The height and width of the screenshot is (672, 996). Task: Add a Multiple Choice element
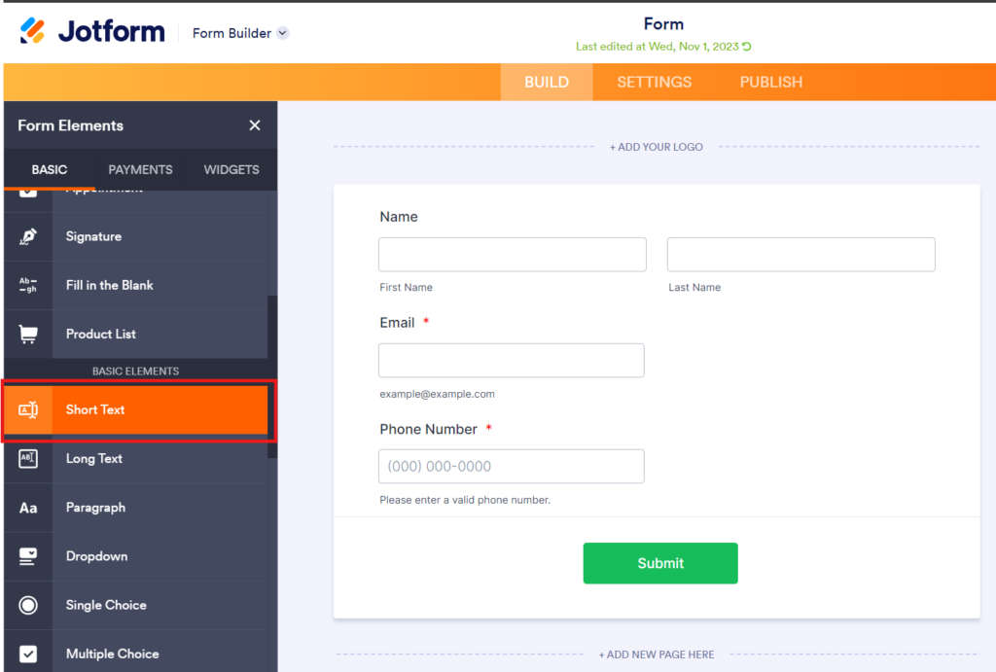click(136, 652)
